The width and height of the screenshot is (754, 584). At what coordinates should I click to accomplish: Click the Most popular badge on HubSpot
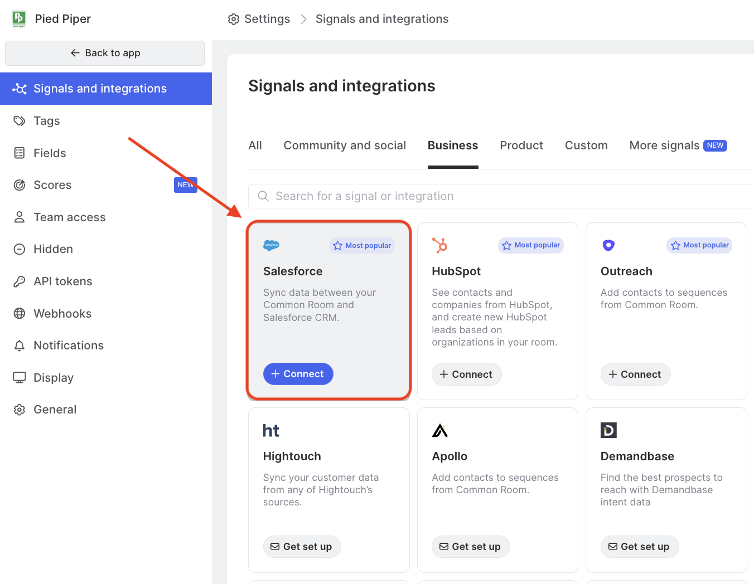[x=531, y=245]
